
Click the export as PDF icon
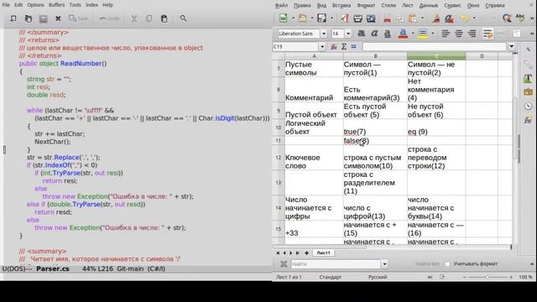point(345,18)
